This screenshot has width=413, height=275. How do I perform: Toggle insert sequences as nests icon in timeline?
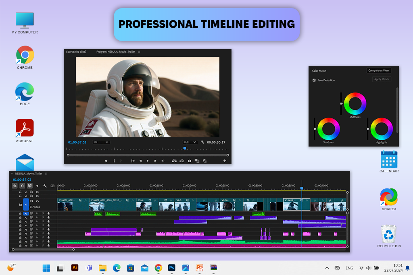point(15,186)
